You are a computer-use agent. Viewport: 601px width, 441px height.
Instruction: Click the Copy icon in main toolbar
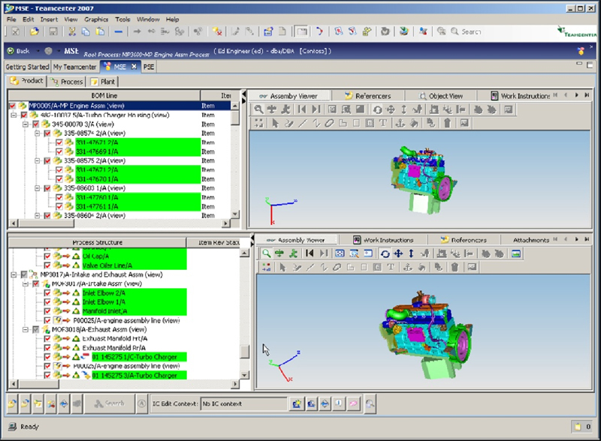(86, 31)
